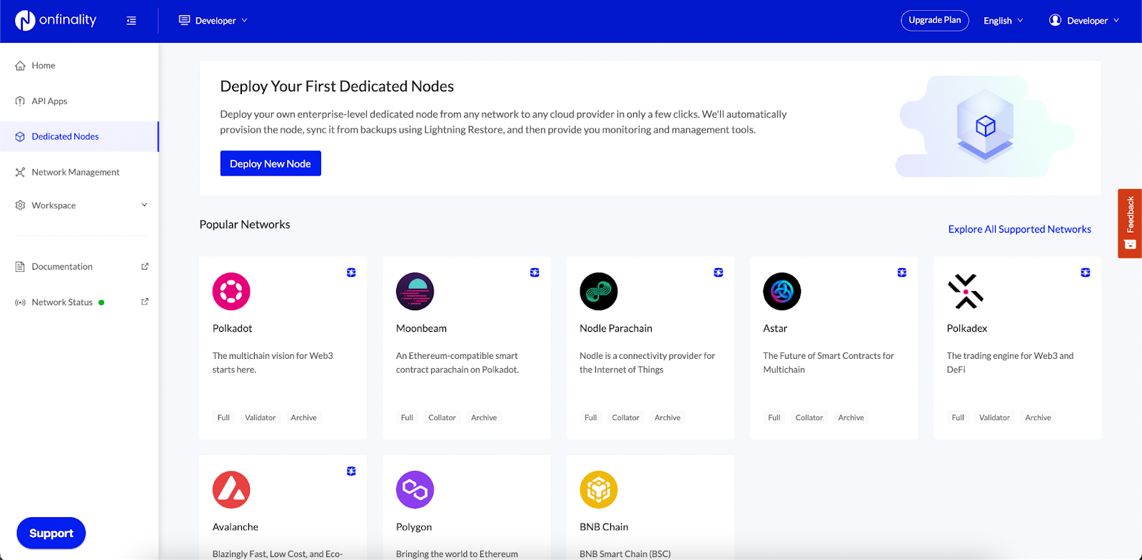Open the English language dropdown
Screen dimensions: 1142x560
click(1003, 21)
